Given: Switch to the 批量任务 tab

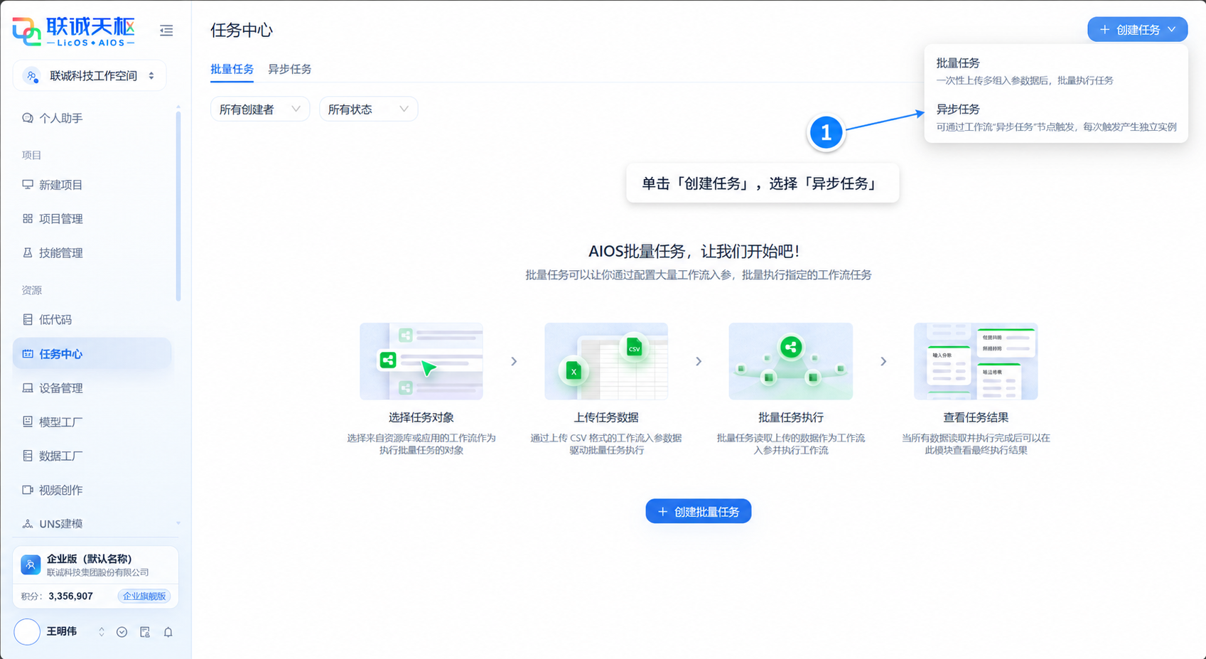Looking at the screenshot, I should tap(232, 70).
